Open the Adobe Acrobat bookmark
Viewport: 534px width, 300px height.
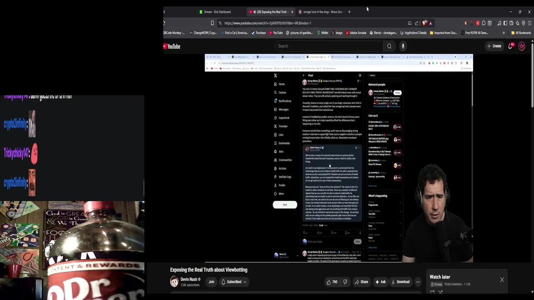tap(356, 33)
